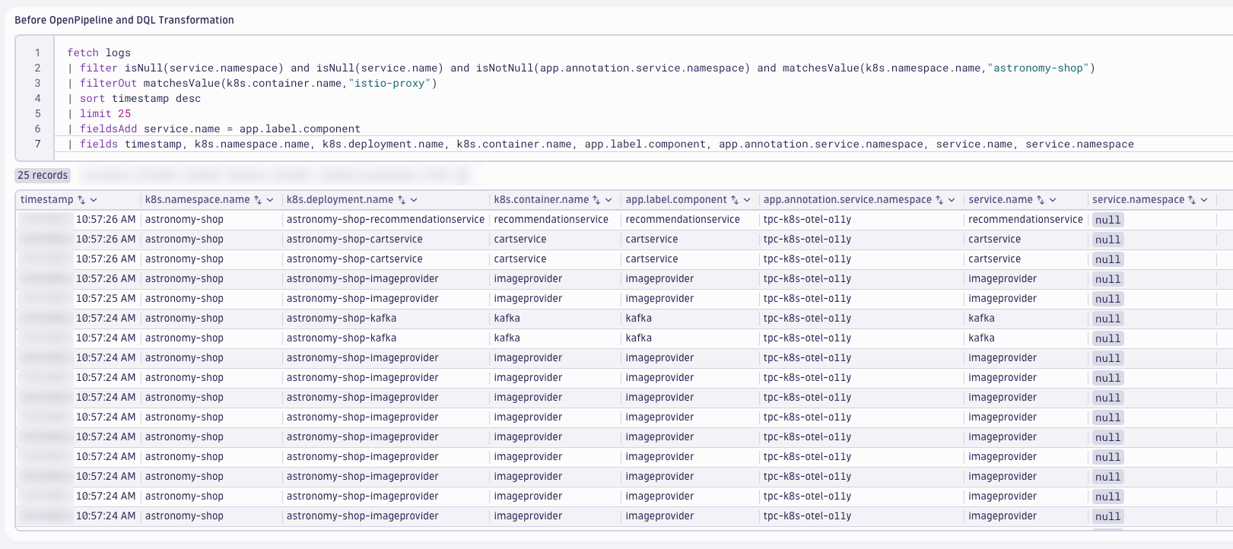Viewport: 1233px width, 549px height.
Task: Click the timestamp column header label
Action: (47, 199)
